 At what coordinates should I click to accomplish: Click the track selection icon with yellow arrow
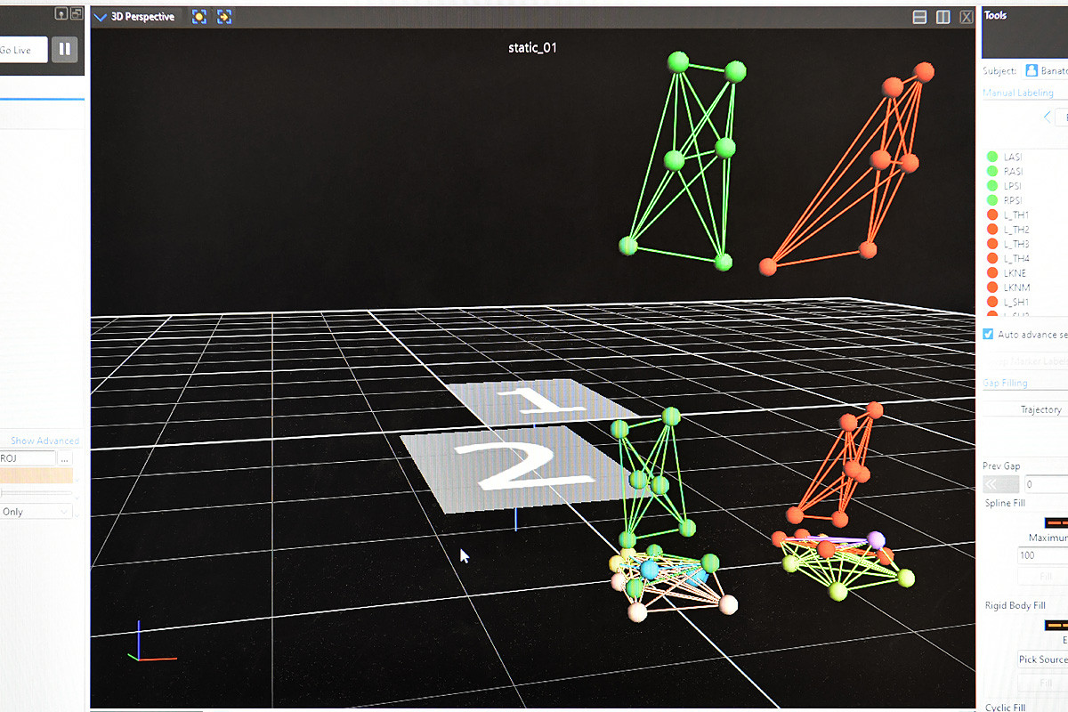224,17
